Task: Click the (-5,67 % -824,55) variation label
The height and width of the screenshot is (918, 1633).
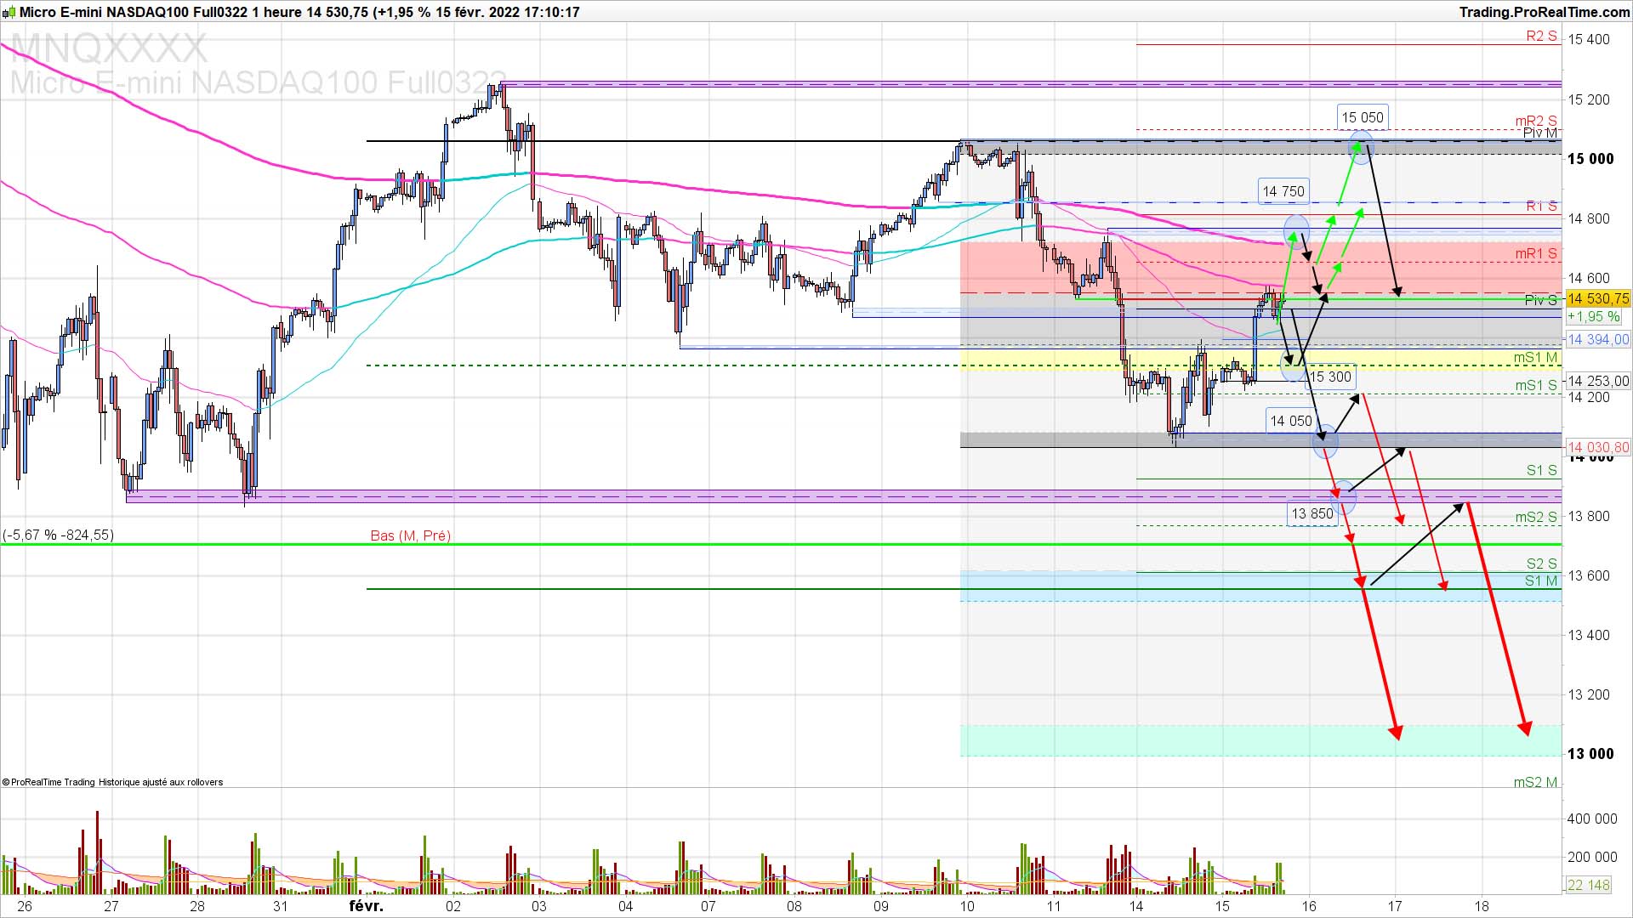Action: tap(59, 535)
